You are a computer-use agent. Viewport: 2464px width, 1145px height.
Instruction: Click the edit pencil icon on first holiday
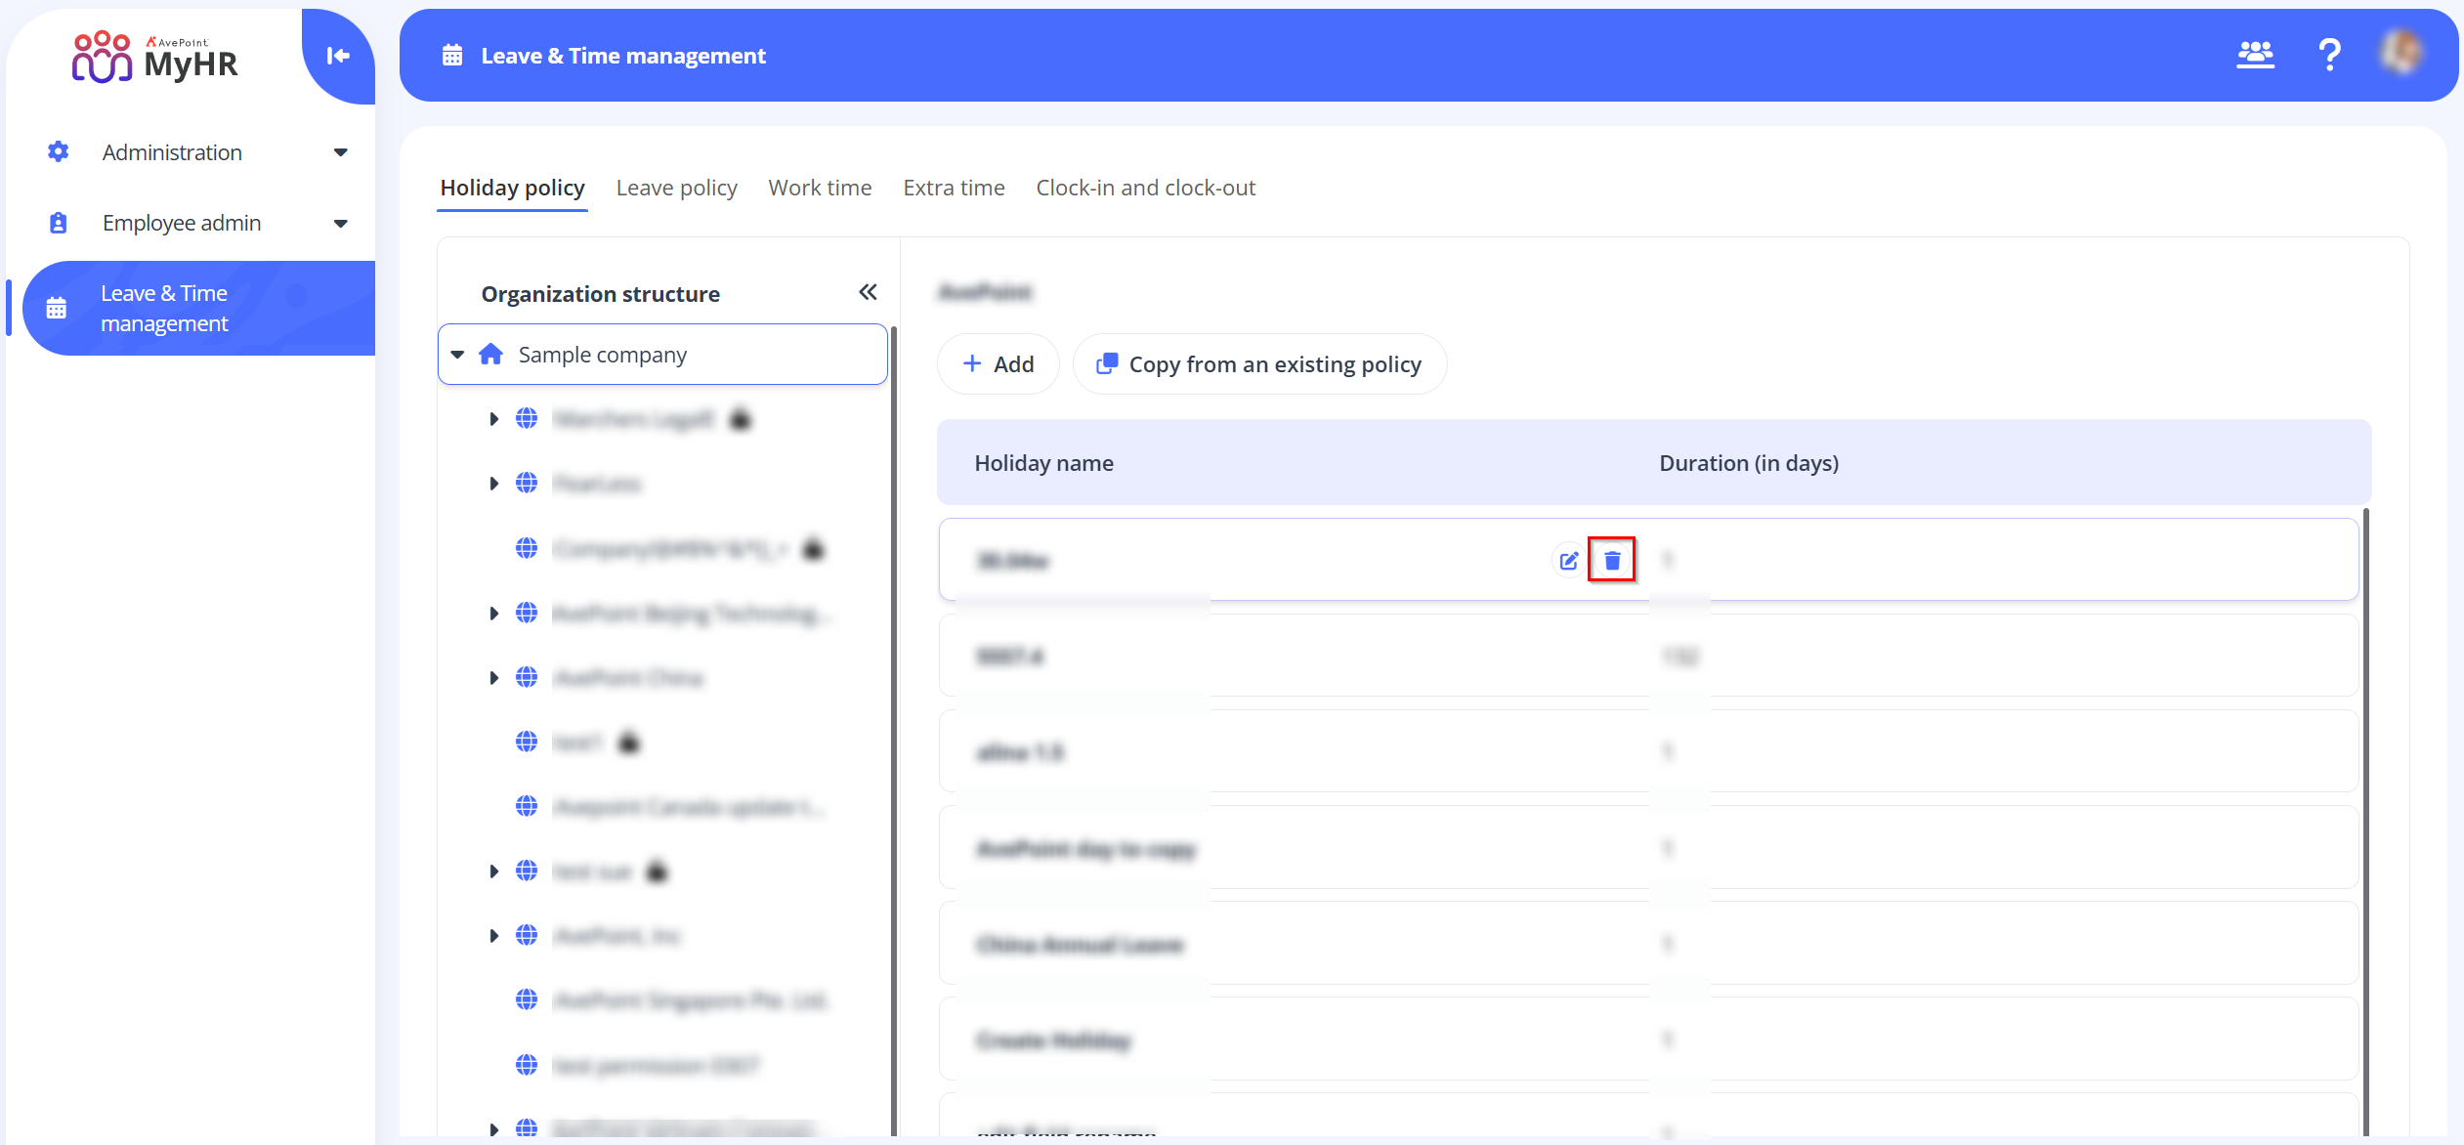pos(1568,560)
